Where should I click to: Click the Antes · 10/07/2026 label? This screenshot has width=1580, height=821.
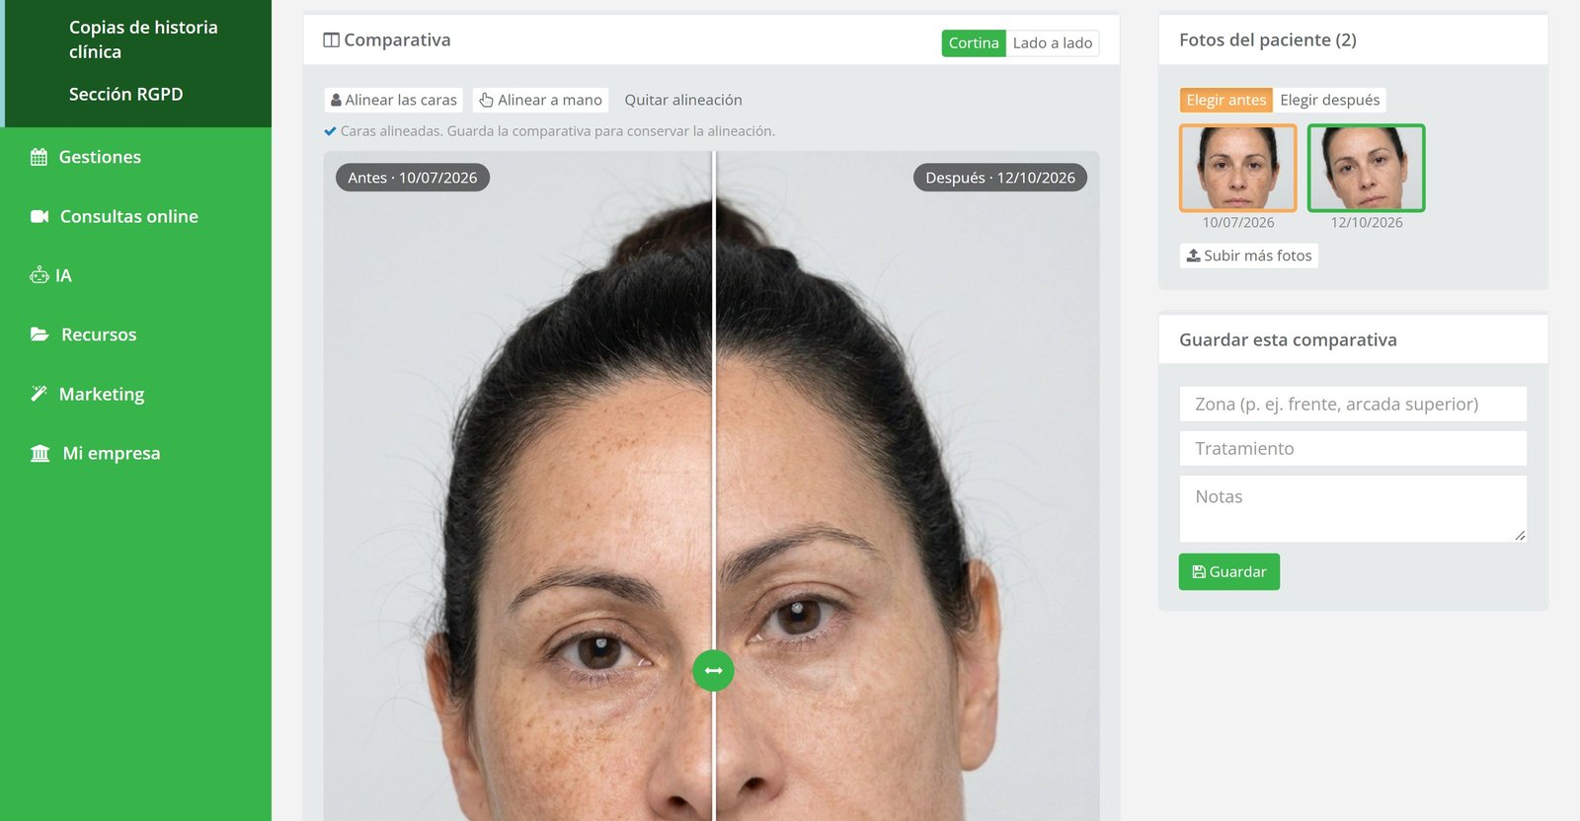[x=413, y=178]
